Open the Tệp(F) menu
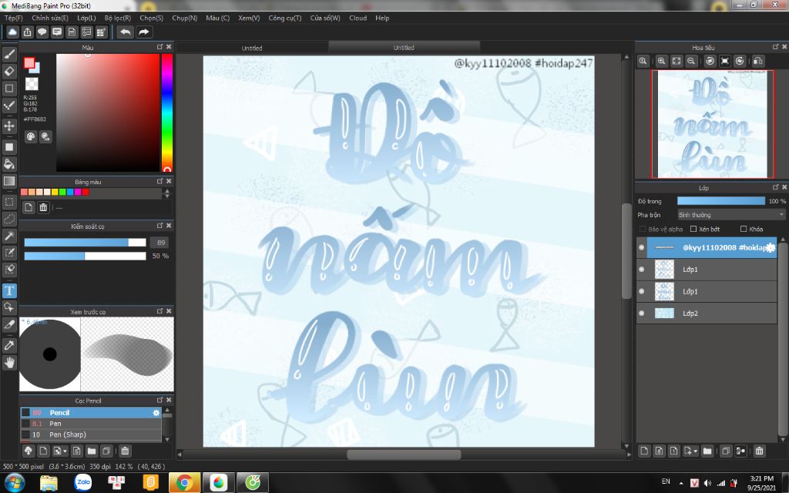Viewport: 789px width, 493px height. (x=14, y=18)
